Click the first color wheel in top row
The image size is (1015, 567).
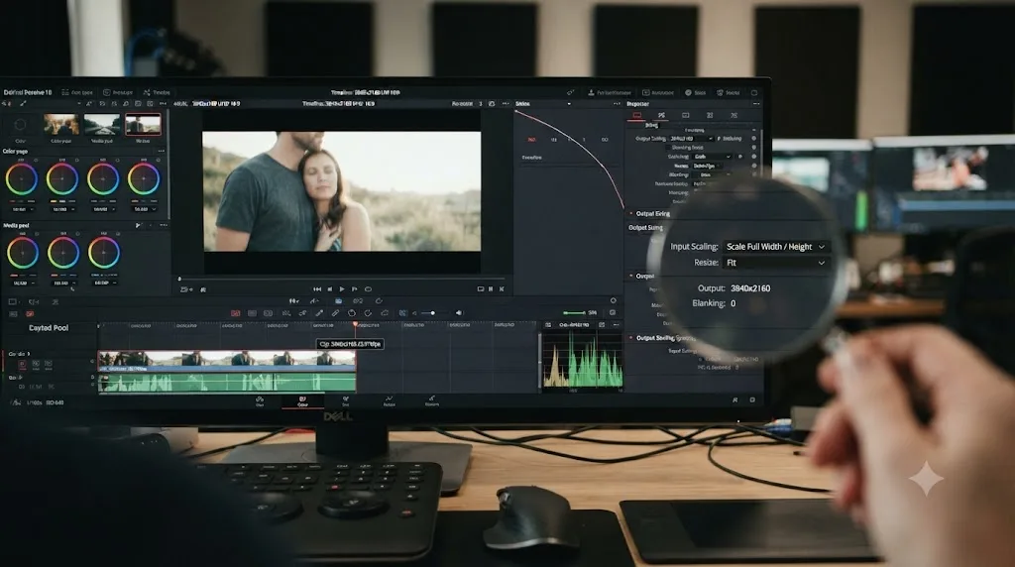22,179
